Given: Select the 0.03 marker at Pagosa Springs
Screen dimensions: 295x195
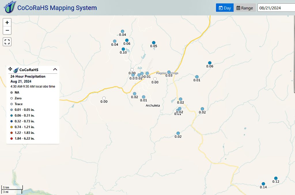Looking at the screenshot, I should tap(169, 72).
